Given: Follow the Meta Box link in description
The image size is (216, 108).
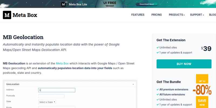Looking at the screenshot, I should click(62, 63).
